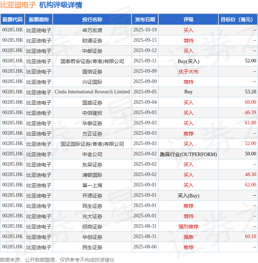Select the 中金公司 institution cell
Screen dimensions: 258x263
tap(92, 154)
